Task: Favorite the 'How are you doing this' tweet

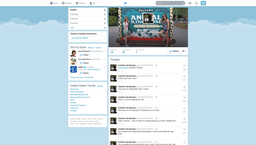Action: pyautogui.click(x=184, y=87)
